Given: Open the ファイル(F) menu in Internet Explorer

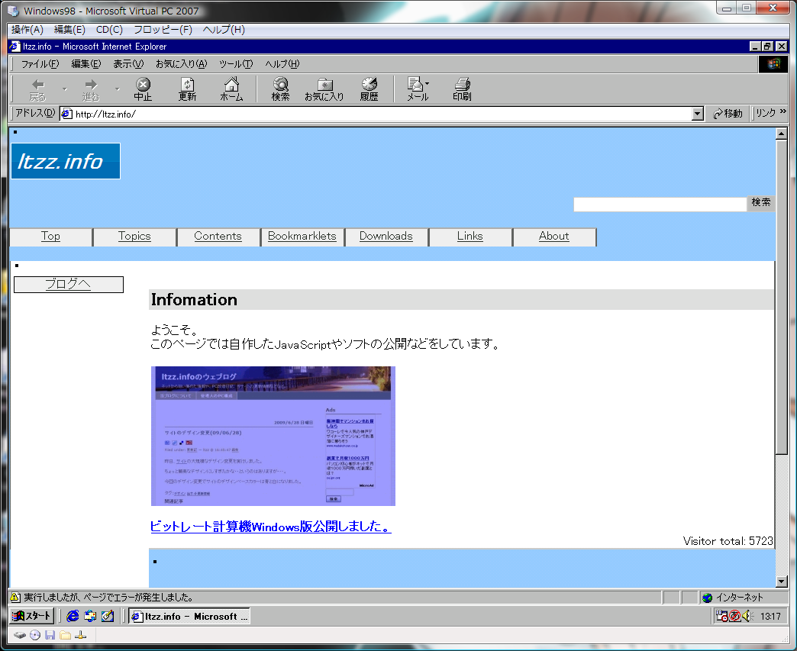Looking at the screenshot, I should click(x=40, y=64).
